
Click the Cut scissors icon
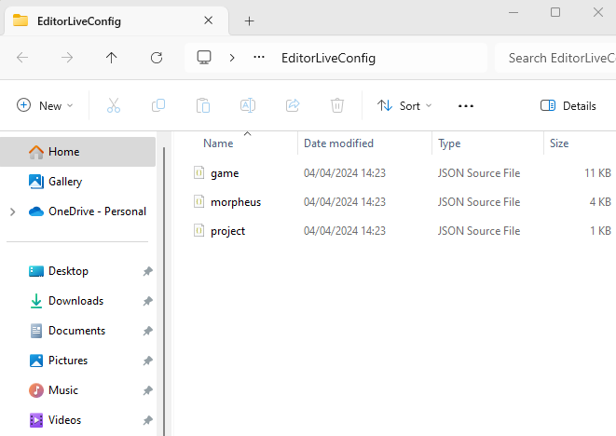tap(114, 106)
